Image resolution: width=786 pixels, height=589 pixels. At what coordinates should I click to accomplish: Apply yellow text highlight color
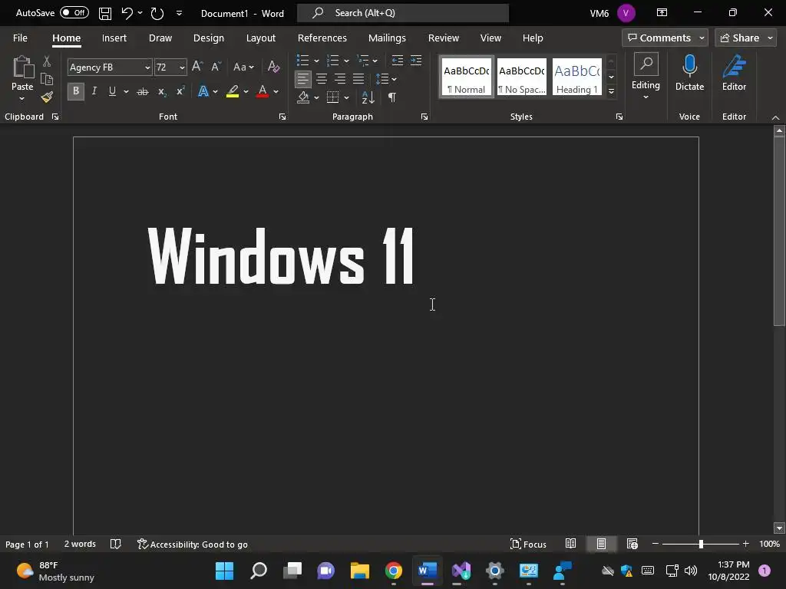tap(233, 91)
